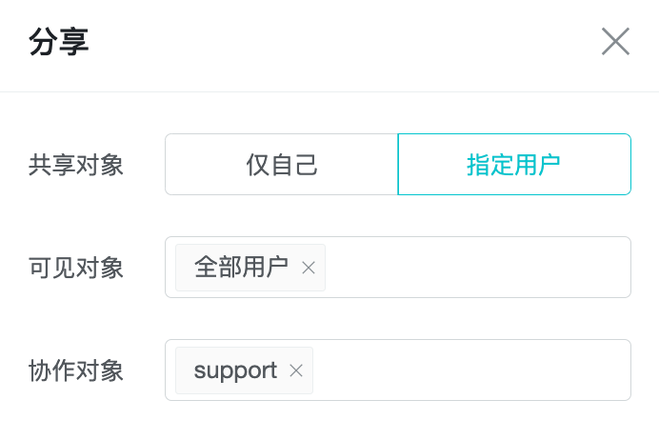
Task: Open the 协作对象 user selector
Action: [x=470, y=370]
